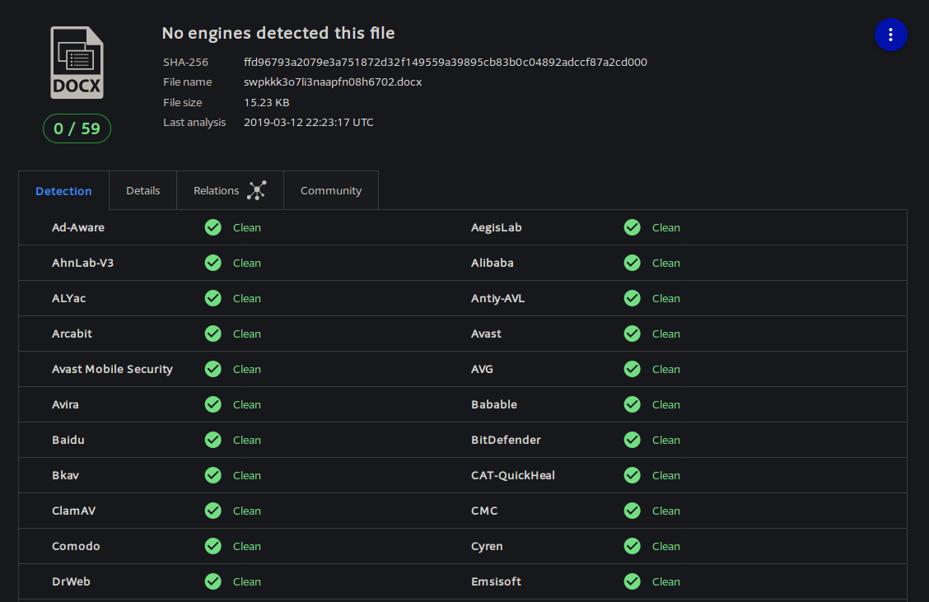Image resolution: width=929 pixels, height=602 pixels.
Task: Click the green check icon for Avast
Action: click(x=633, y=334)
